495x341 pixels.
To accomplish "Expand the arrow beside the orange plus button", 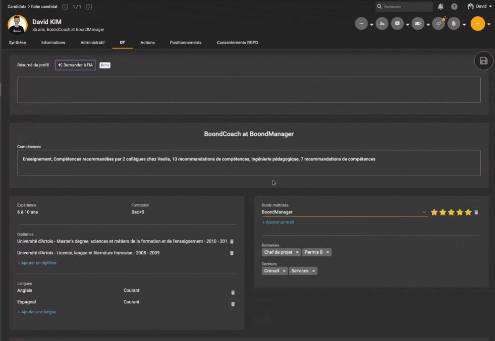I will coord(489,24).
